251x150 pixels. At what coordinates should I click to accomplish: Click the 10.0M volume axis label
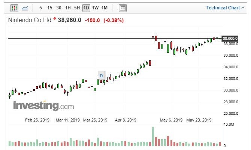coord(229,124)
